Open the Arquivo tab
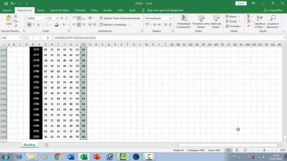The height and width of the screenshot is (161, 287). (7, 10)
